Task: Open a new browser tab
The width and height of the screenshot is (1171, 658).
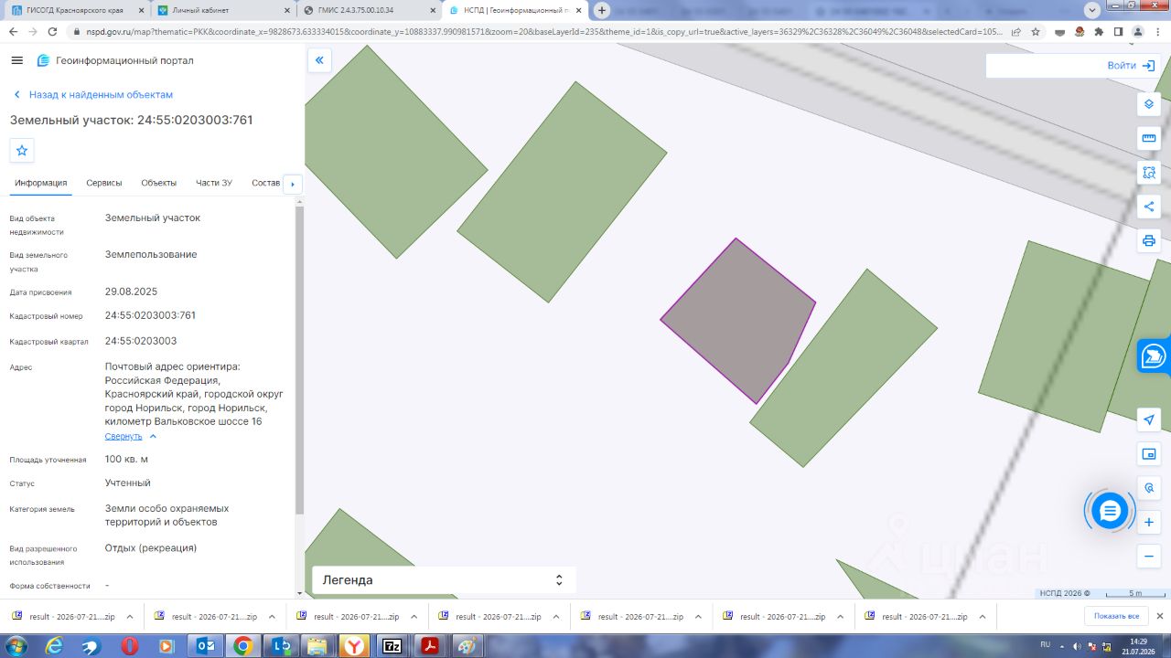Action: click(x=602, y=10)
